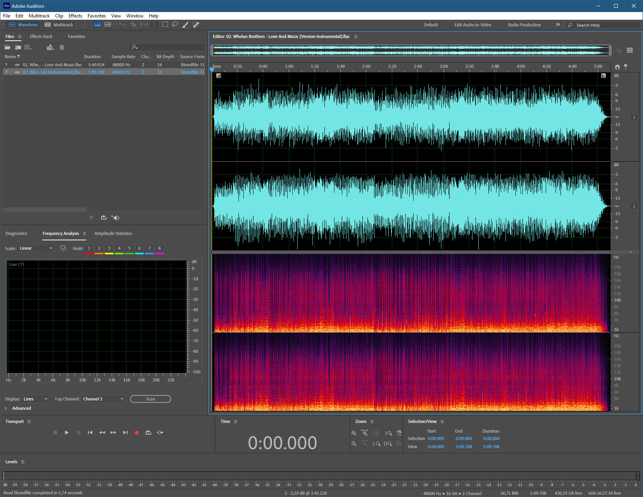643x497 pixels.
Task: Toggle Skip Selection in Transport
Action: 160,432
